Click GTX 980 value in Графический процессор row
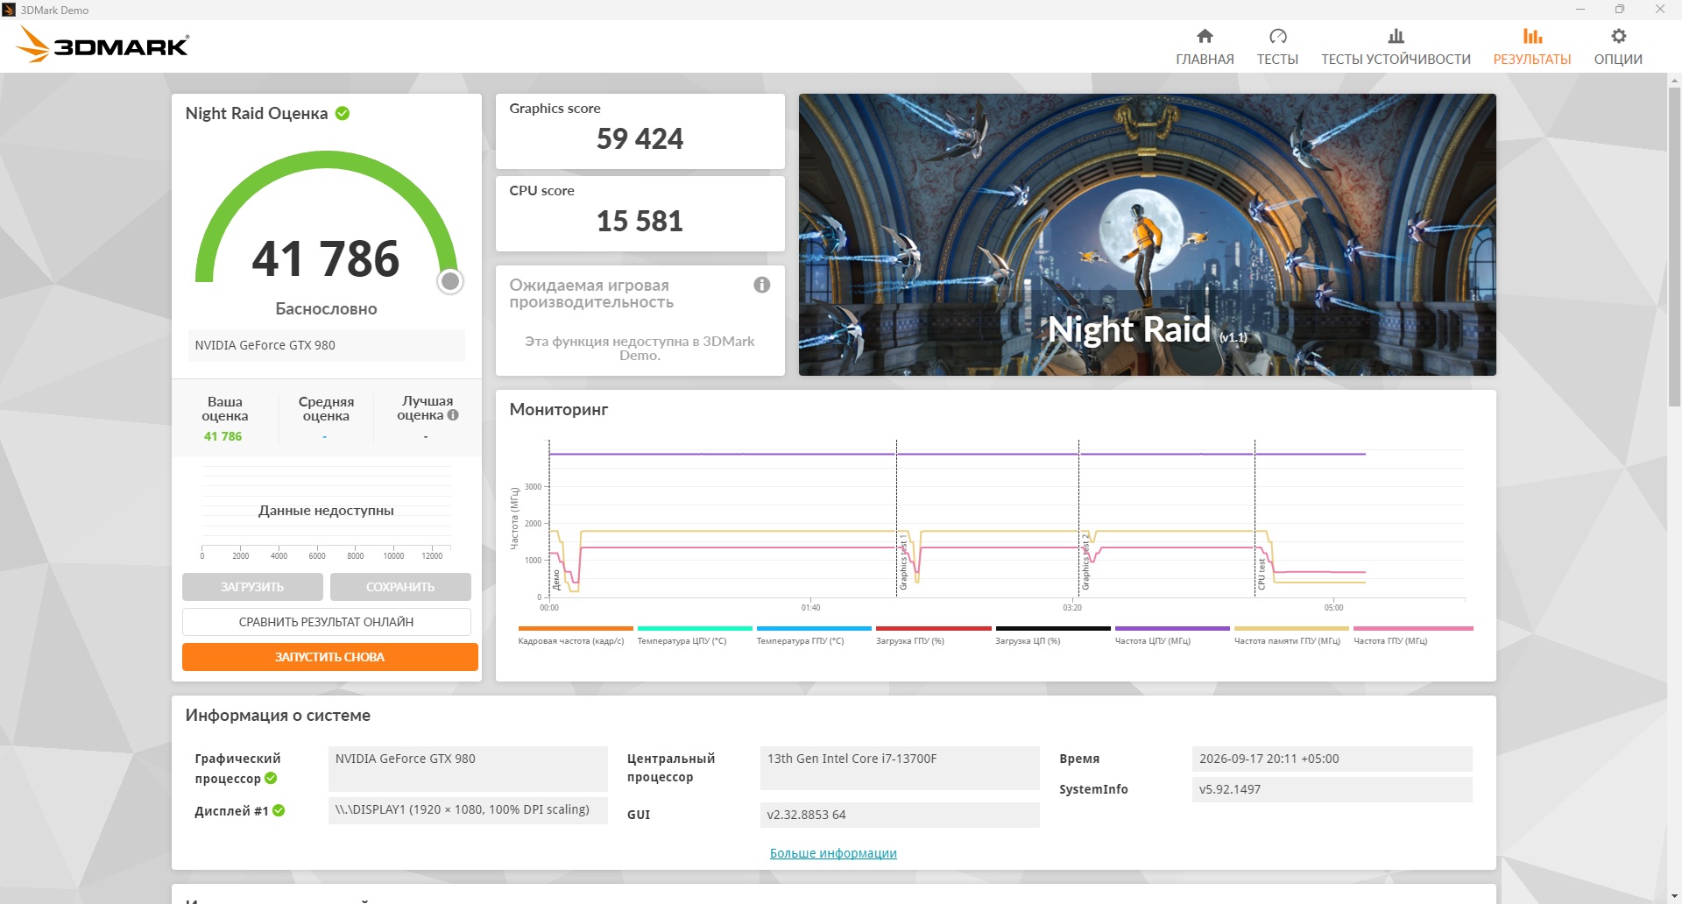 468,768
